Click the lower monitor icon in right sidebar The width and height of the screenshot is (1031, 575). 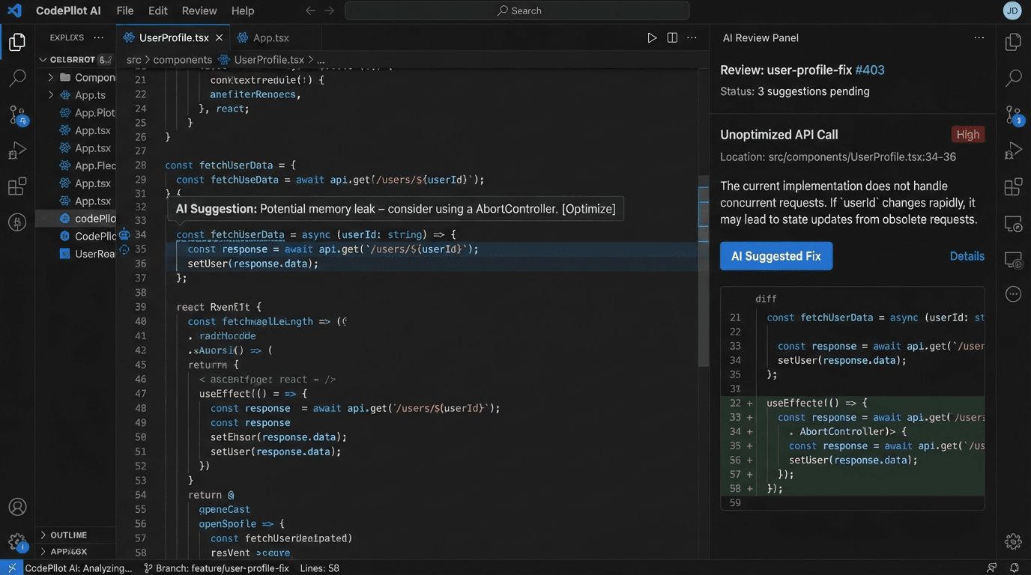point(1013,260)
